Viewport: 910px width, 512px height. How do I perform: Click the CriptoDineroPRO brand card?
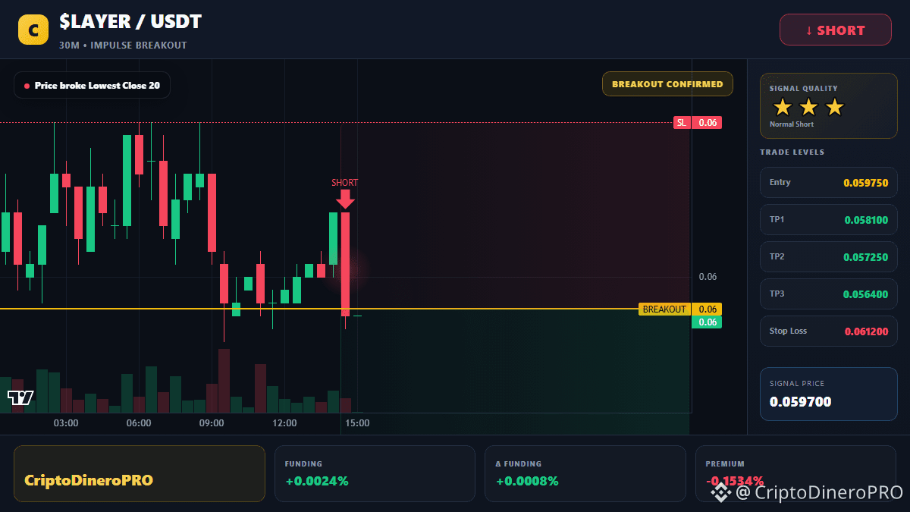coord(140,473)
